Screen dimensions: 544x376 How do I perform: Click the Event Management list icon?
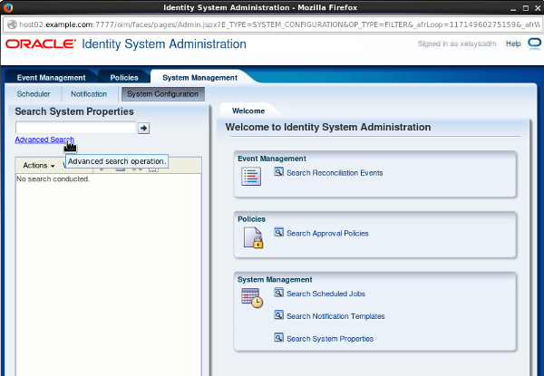(x=251, y=177)
